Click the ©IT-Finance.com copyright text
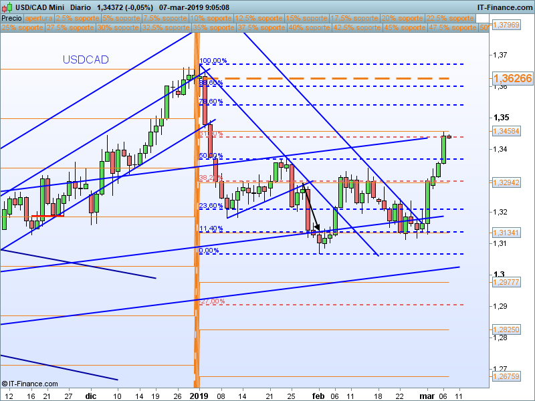 (x=29, y=384)
